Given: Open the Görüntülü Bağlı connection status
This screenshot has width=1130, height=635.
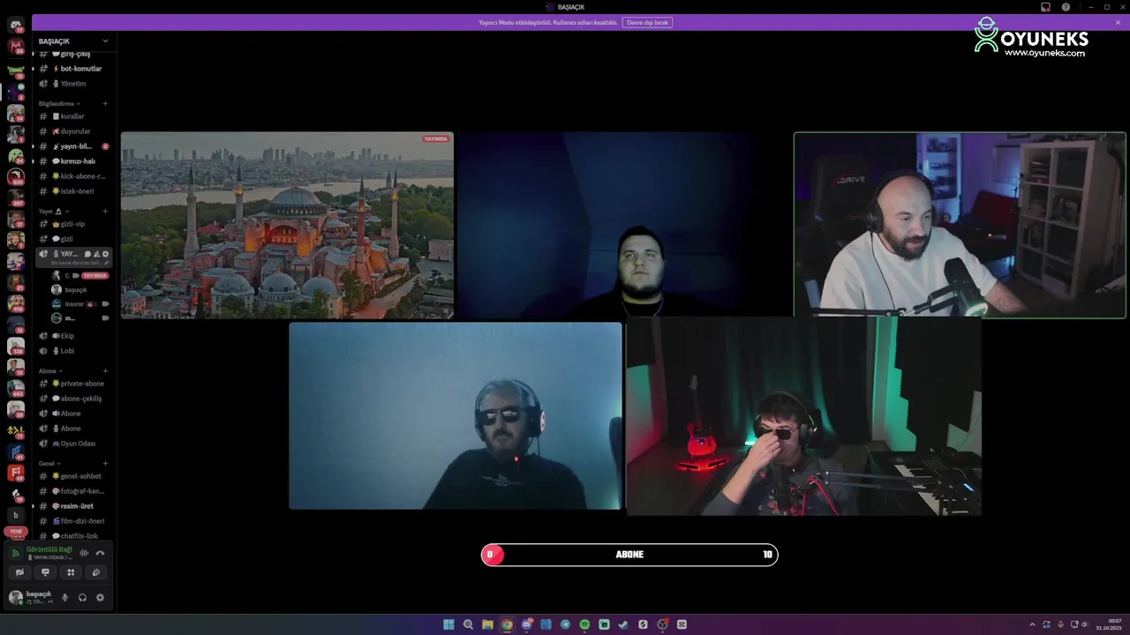Looking at the screenshot, I should [49, 549].
